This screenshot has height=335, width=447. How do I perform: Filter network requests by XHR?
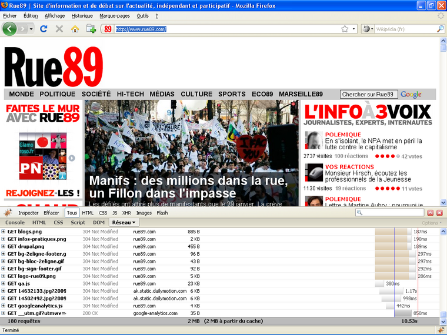click(126, 213)
